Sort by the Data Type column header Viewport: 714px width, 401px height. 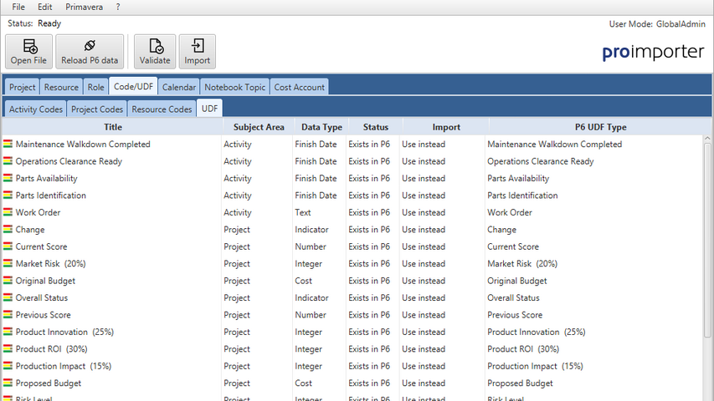tap(321, 127)
